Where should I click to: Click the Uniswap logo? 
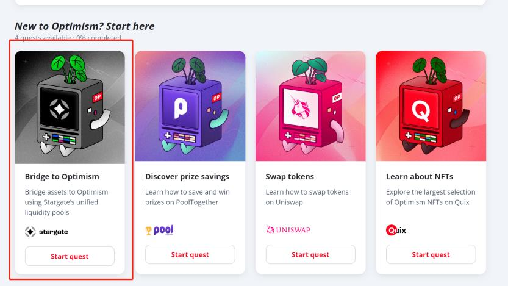click(288, 230)
